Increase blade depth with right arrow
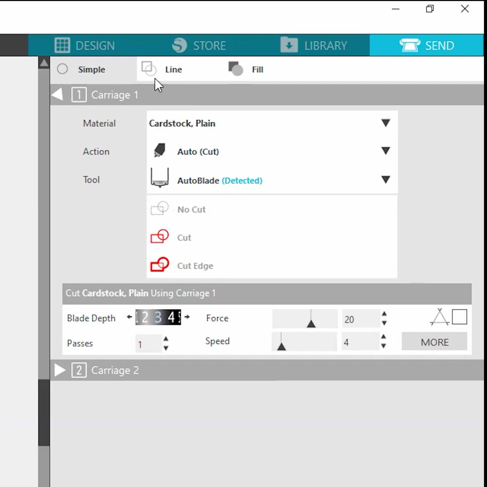The height and width of the screenshot is (487, 487). pyautogui.click(x=187, y=317)
